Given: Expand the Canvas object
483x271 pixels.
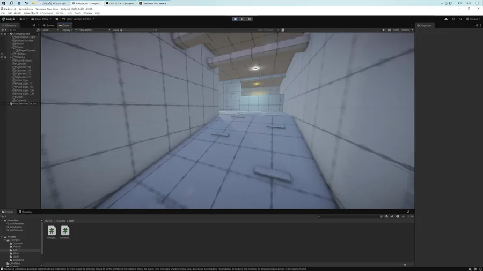Looking at the screenshot, I should point(11,57).
